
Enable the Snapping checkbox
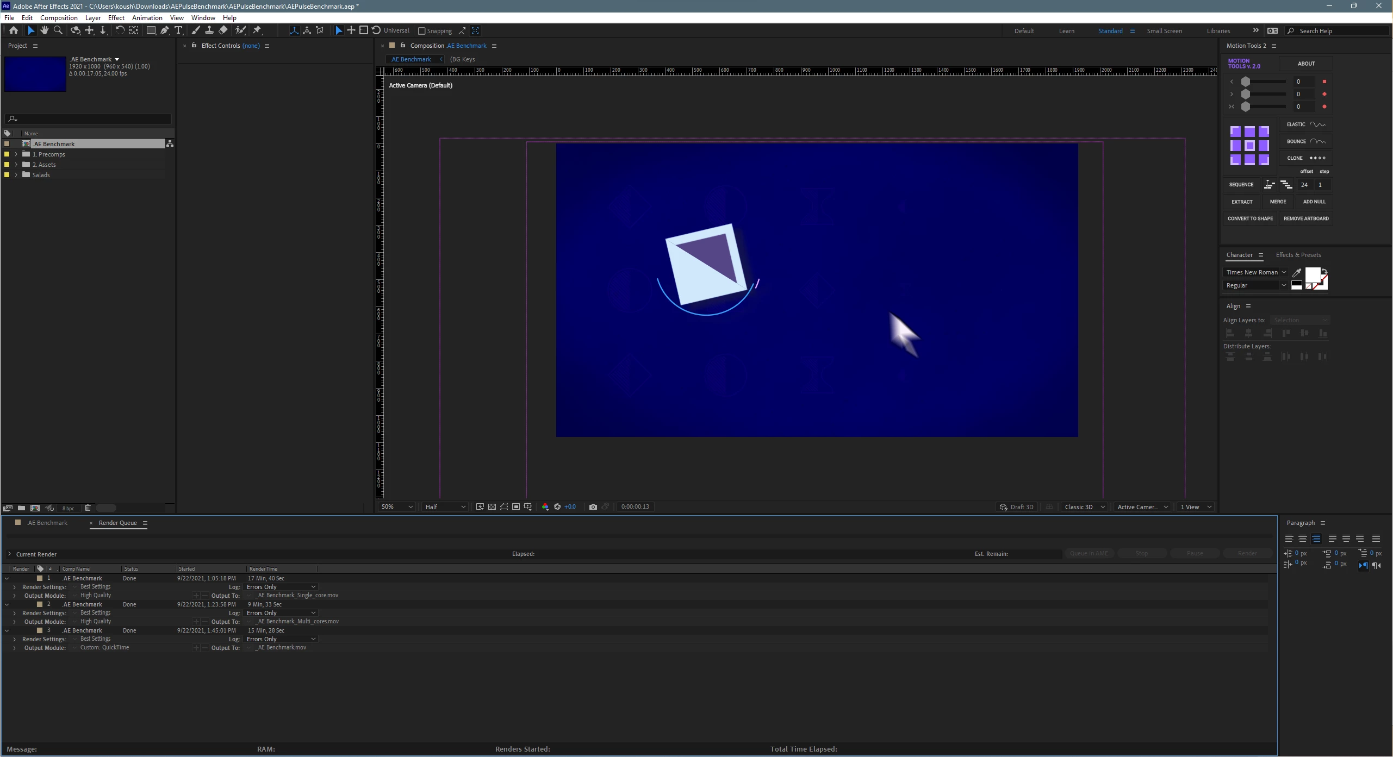click(x=421, y=31)
